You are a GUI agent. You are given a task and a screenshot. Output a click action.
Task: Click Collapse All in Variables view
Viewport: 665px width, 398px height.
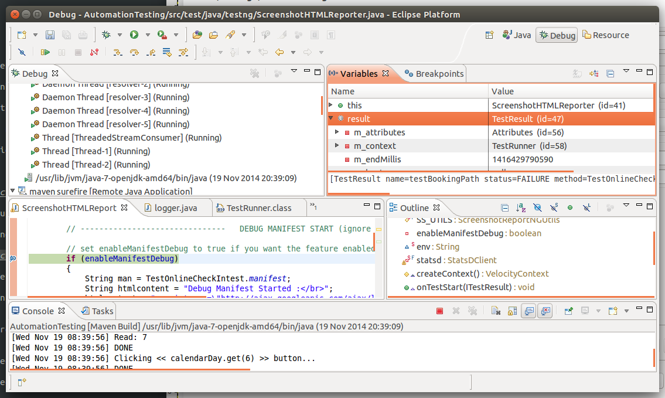click(x=611, y=73)
